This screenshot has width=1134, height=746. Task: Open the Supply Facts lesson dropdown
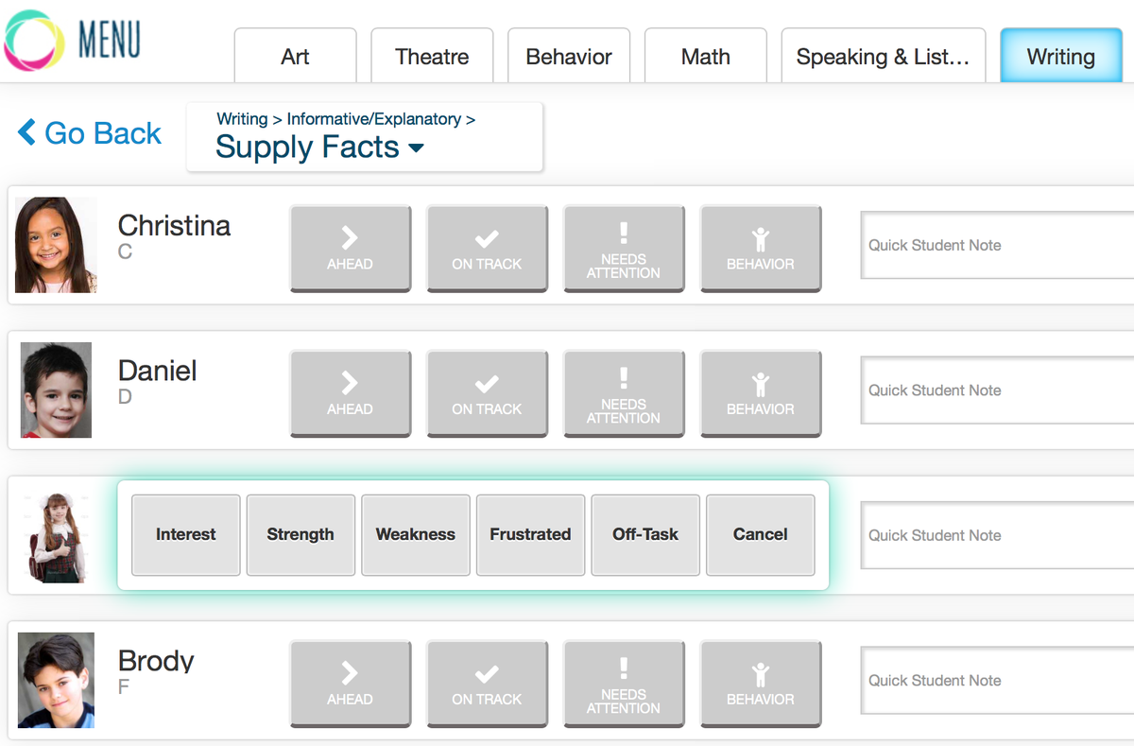317,147
